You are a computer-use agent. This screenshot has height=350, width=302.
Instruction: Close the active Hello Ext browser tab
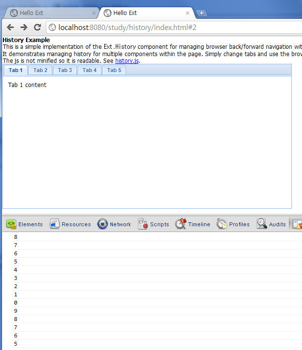(x=188, y=13)
